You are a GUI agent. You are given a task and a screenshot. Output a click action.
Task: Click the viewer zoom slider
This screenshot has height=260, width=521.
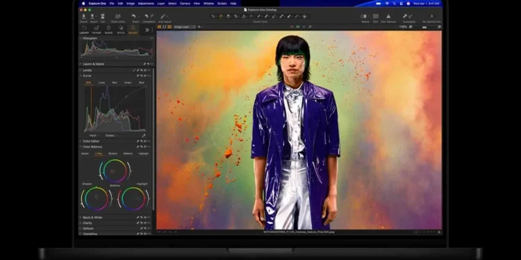[x=424, y=27]
